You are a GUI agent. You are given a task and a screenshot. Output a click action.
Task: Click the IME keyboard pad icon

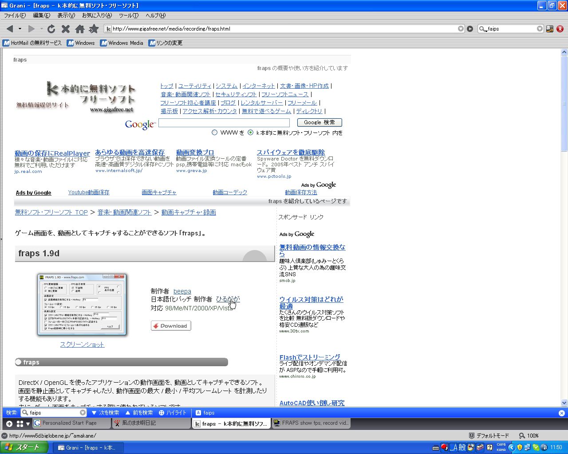pos(436,448)
